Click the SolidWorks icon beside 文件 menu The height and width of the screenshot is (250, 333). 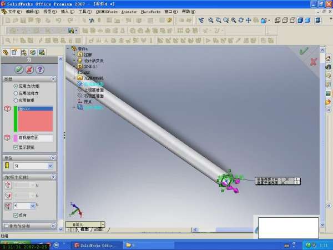[x=4, y=12]
